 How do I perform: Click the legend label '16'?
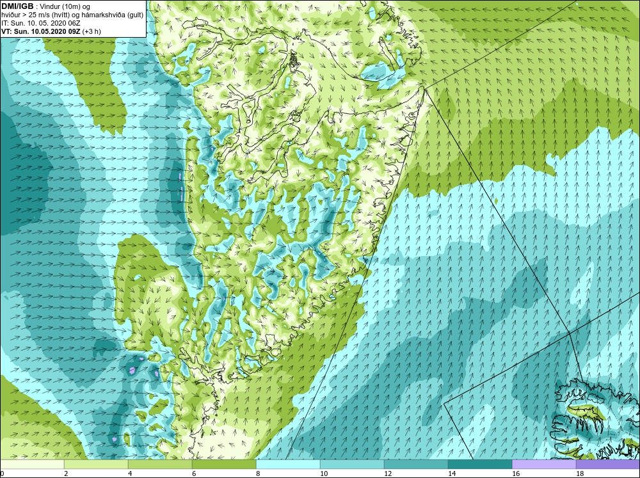[516, 474]
